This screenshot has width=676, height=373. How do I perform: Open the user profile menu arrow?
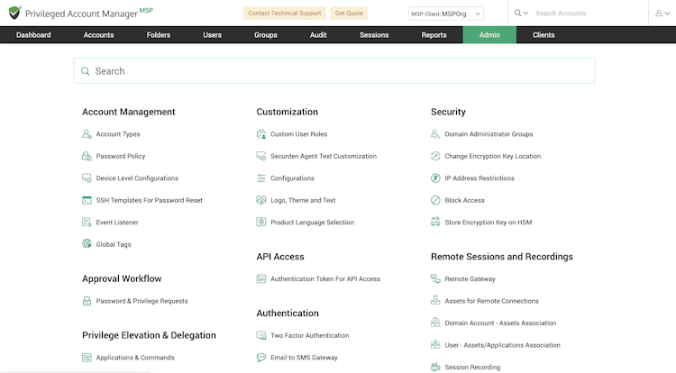click(x=667, y=14)
